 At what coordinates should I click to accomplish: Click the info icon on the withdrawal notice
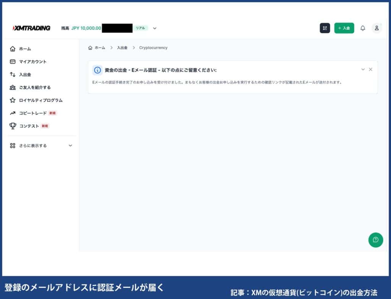[98, 70]
